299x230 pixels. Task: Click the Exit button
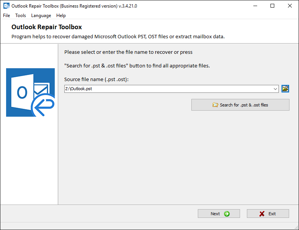268,214
